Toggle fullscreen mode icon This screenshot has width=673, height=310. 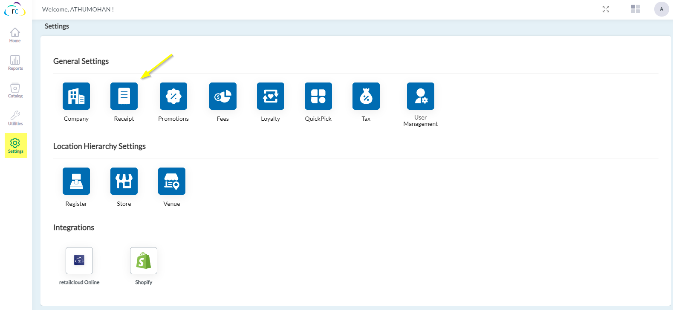606,9
